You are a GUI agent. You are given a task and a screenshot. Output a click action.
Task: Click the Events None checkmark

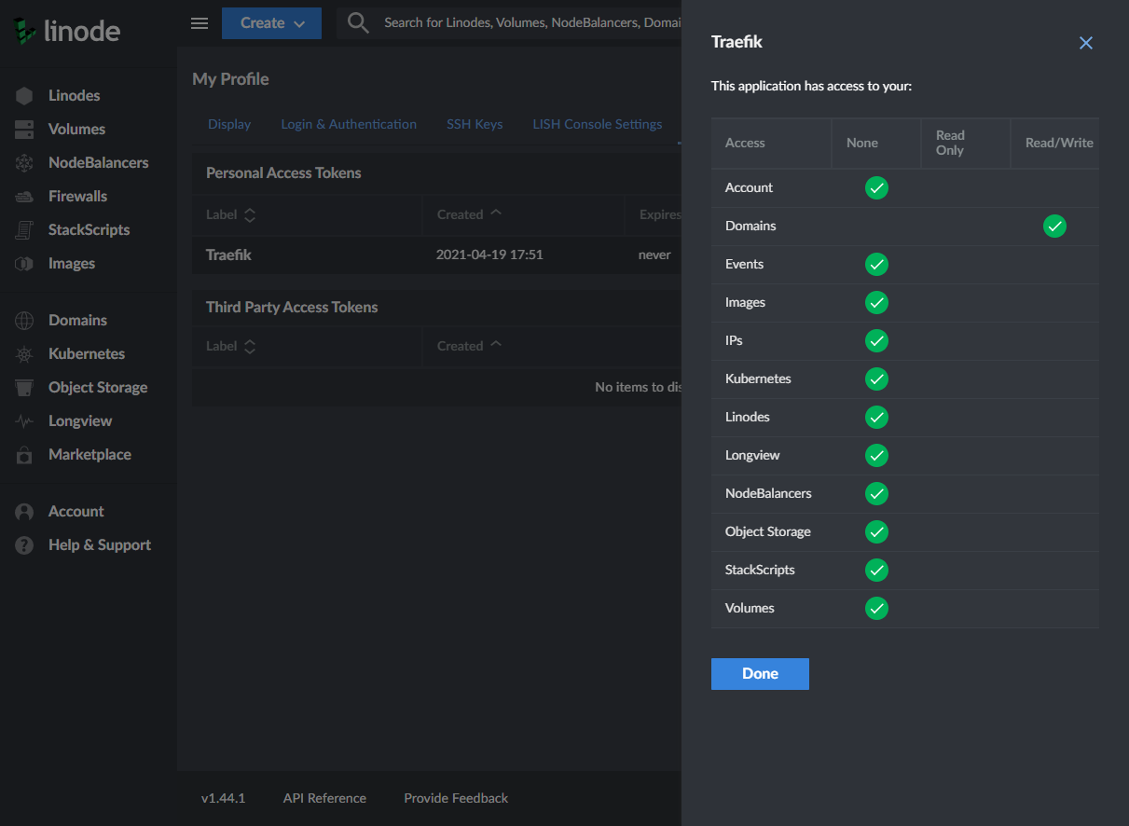click(876, 264)
